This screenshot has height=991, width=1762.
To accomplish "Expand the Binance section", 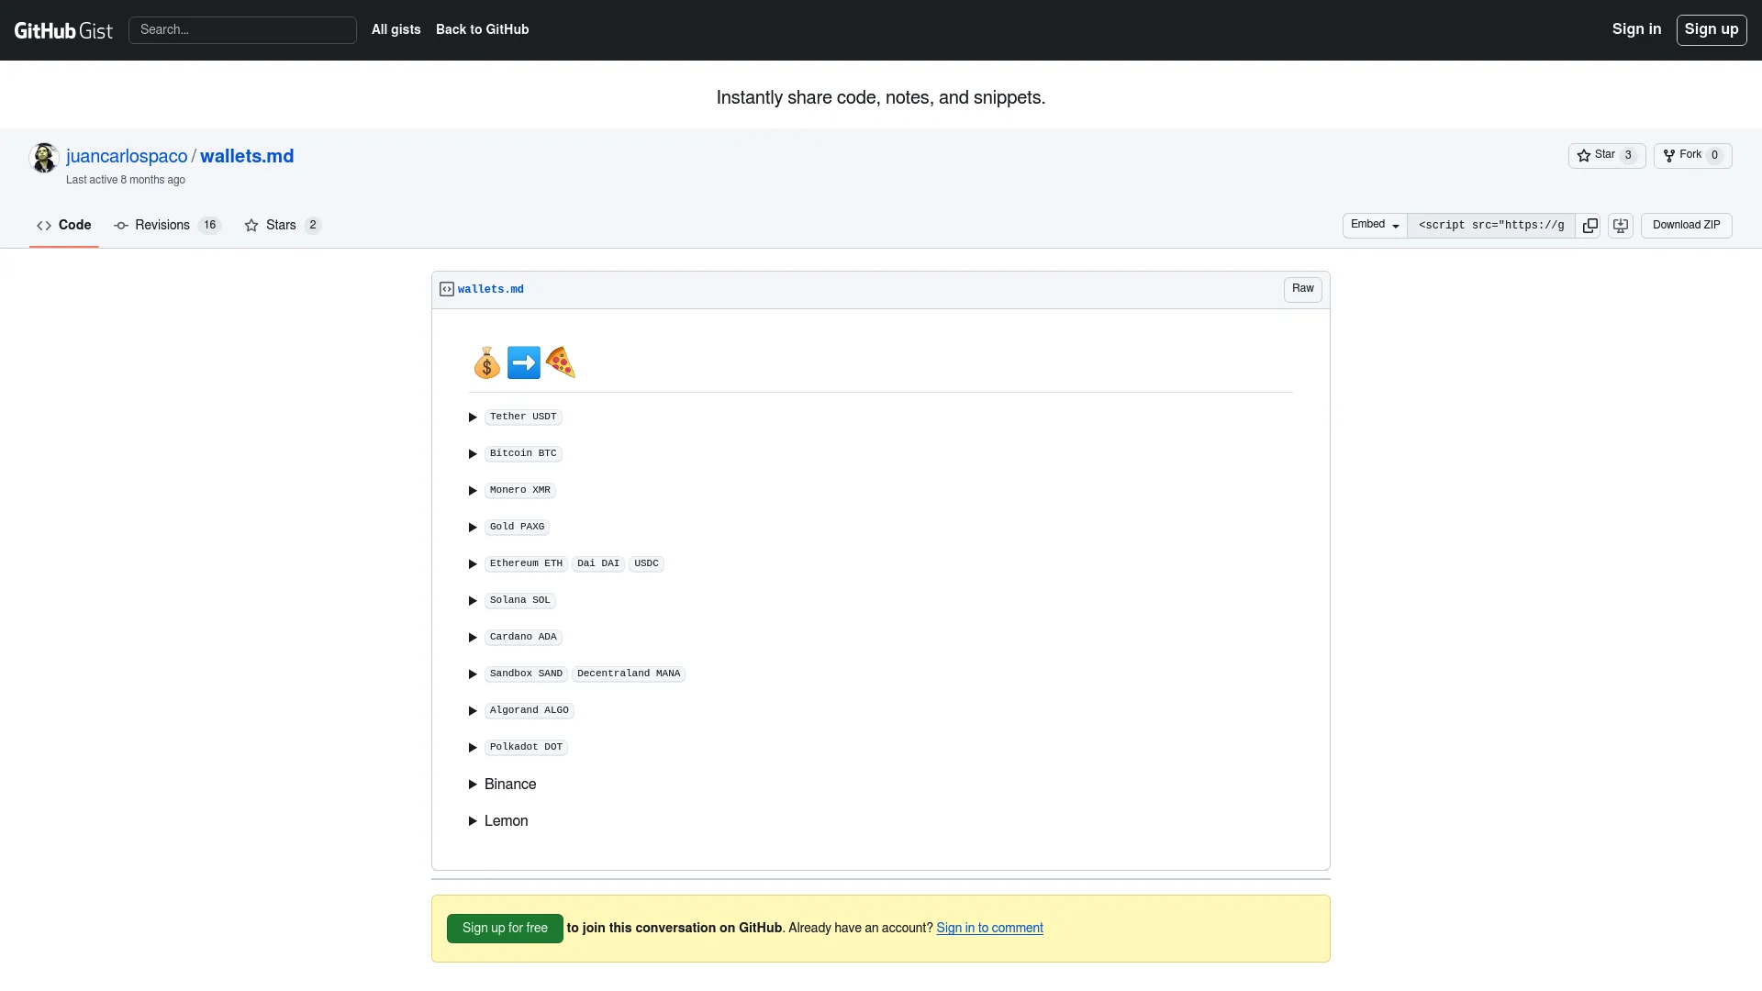I will (510, 785).
